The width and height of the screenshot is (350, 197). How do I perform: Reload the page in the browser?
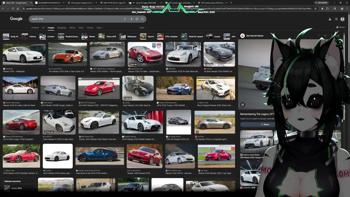pyautogui.click(x=13, y=8)
